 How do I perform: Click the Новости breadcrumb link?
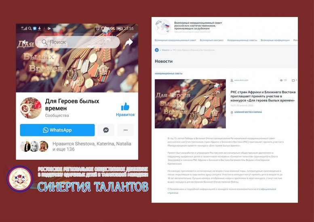click(166, 50)
